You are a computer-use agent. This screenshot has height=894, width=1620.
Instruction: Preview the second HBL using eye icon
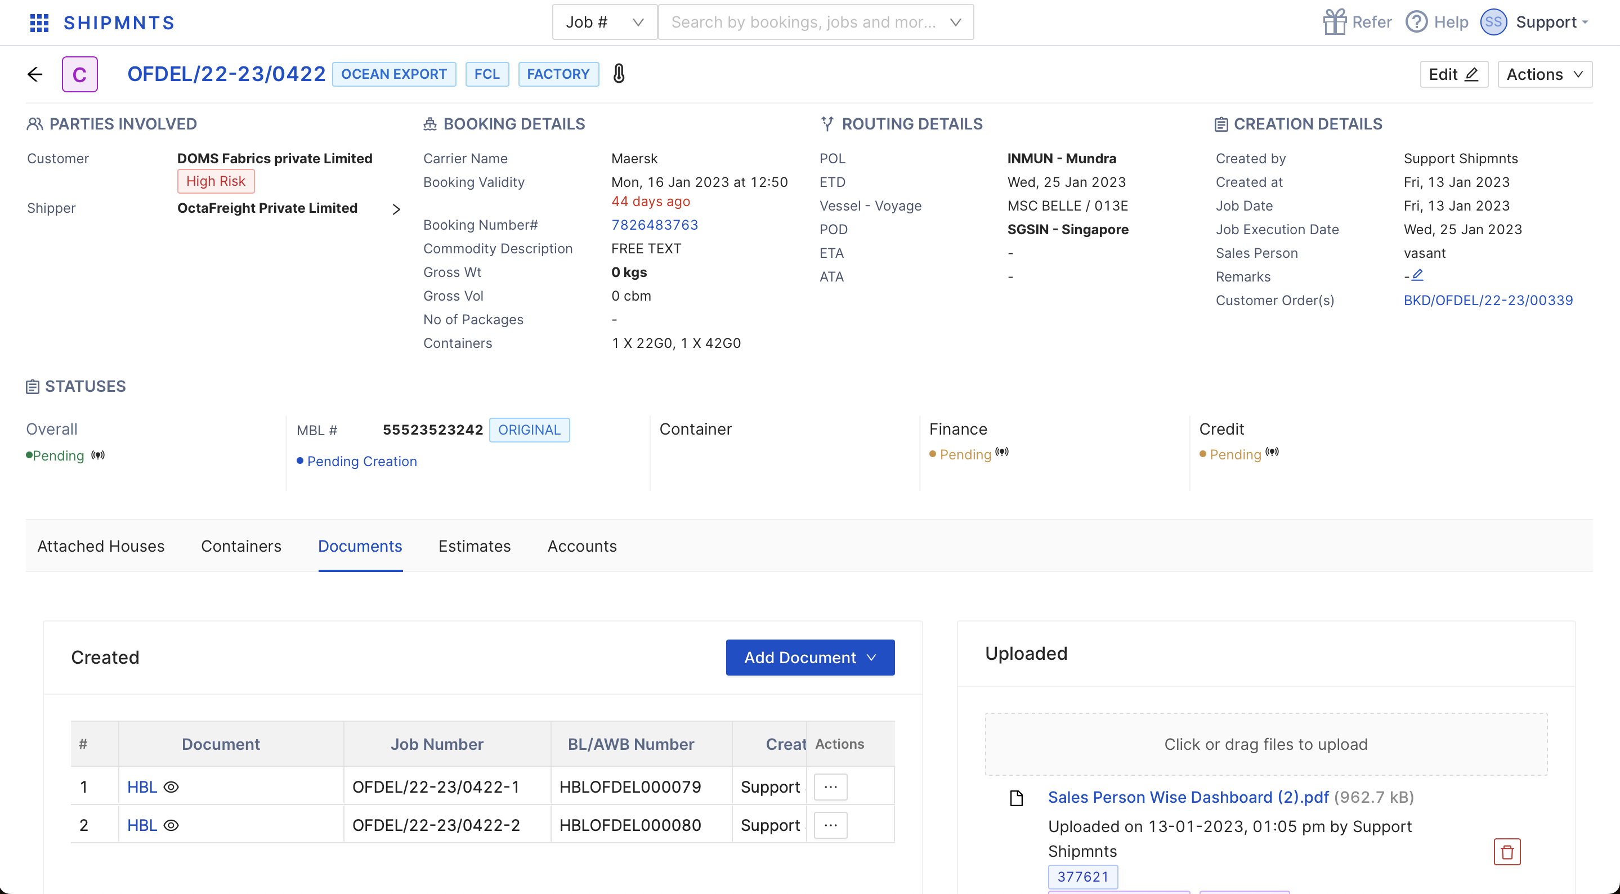[171, 825]
